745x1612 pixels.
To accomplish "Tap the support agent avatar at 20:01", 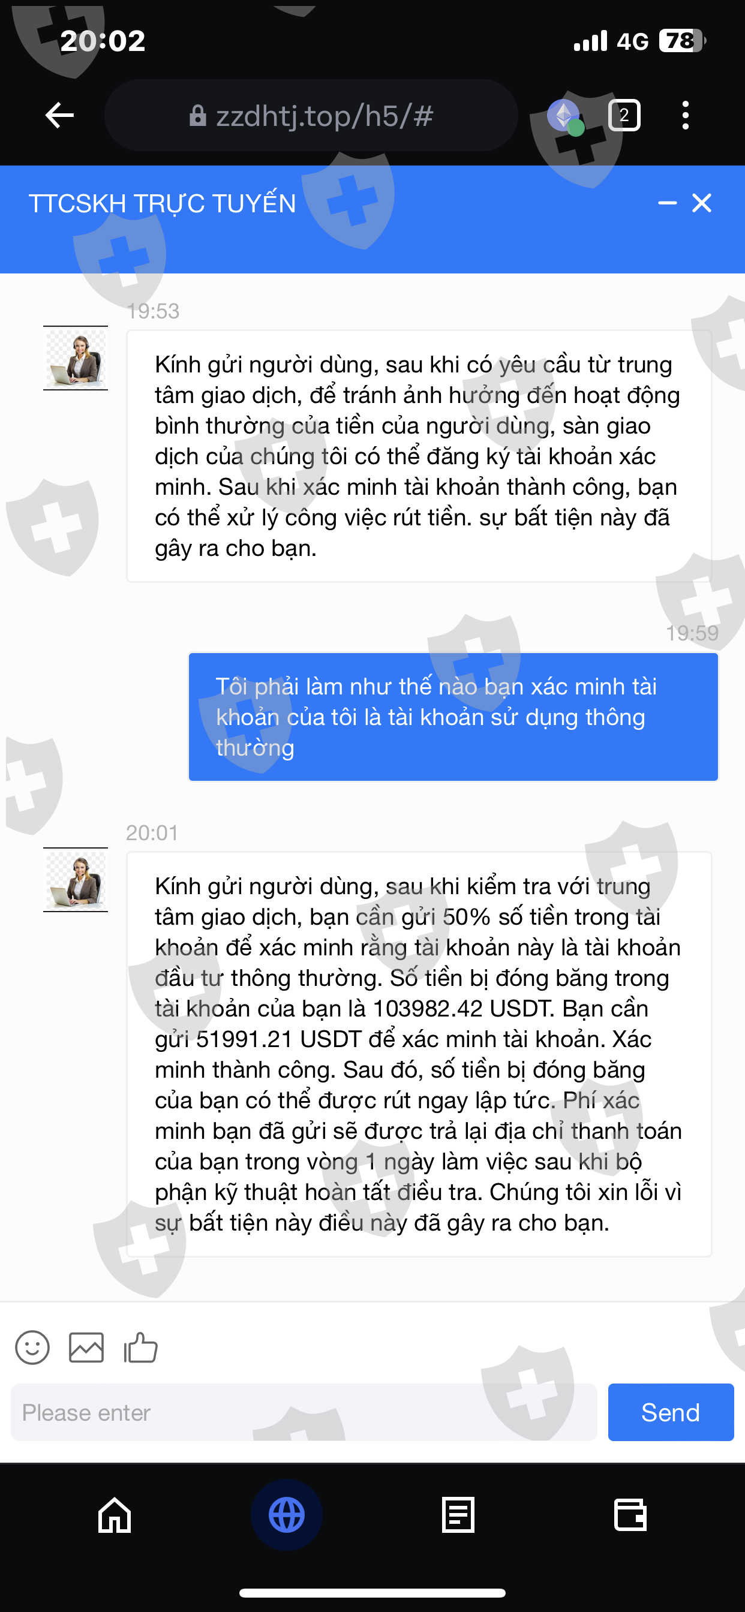I will point(75,880).
